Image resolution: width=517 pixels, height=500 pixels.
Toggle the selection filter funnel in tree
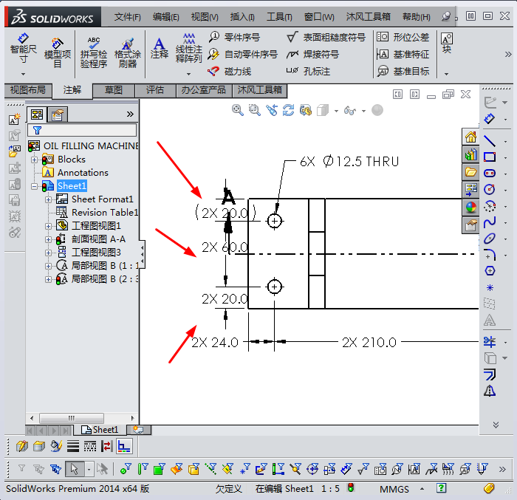(x=37, y=130)
